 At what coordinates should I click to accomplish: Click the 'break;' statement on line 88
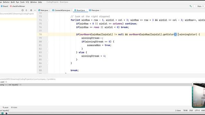(x=75, y=70)
